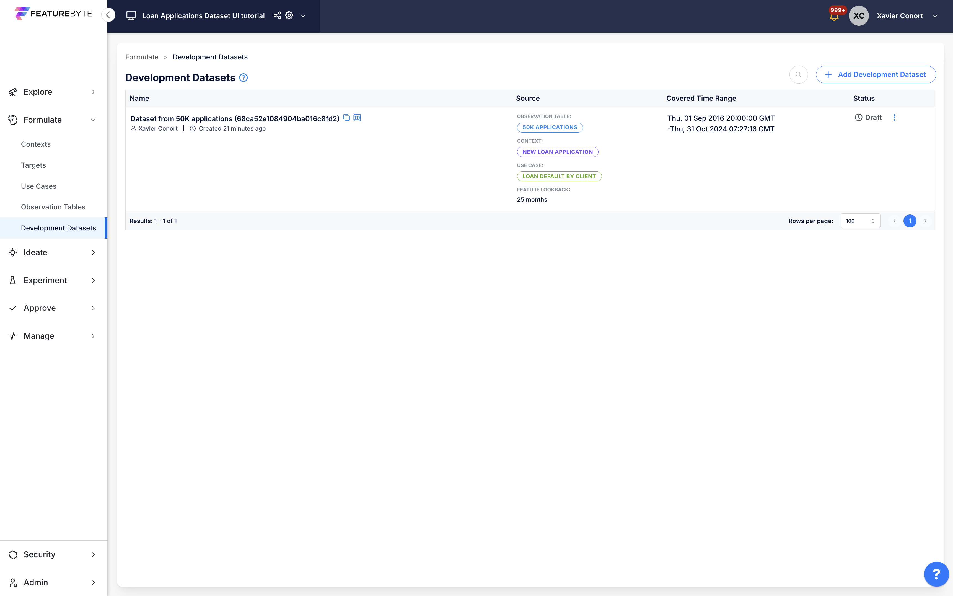Click the share icon next to catalog name
Viewport: 953px width, 596px height.
[277, 15]
